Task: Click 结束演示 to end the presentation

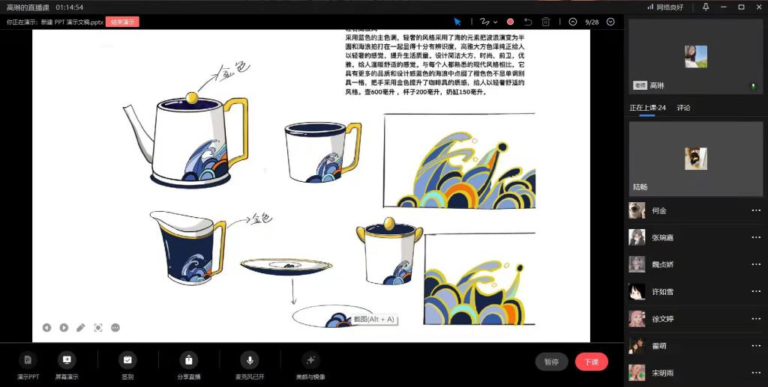Action: [x=122, y=22]
